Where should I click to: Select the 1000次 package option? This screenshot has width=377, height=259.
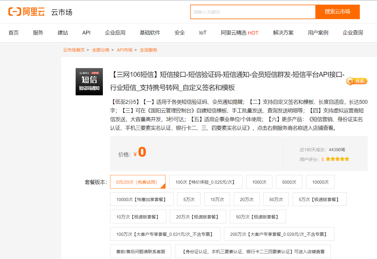[259, 182]
